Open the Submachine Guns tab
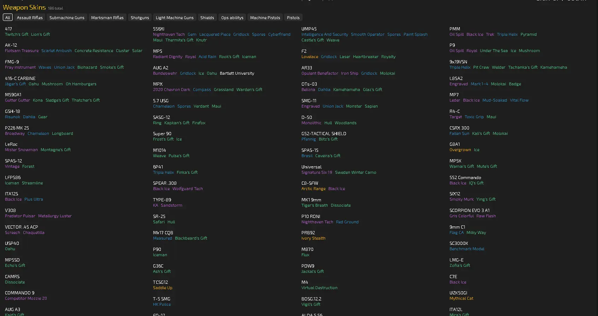The height and width of the screenshot is (316, 598). click(67, 18)
